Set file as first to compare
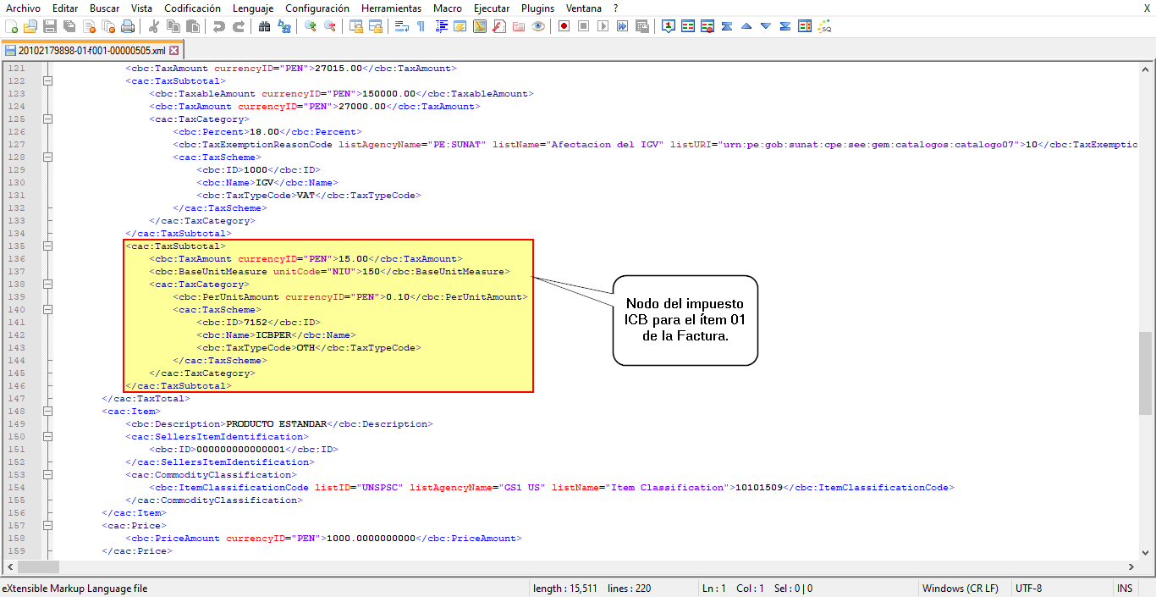The image size is (1156, 597). (x=669, y=26)
